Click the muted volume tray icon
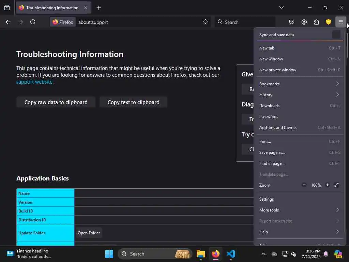Image resolution: width=349 pixels, height=262 pixels. coord(294,254)
